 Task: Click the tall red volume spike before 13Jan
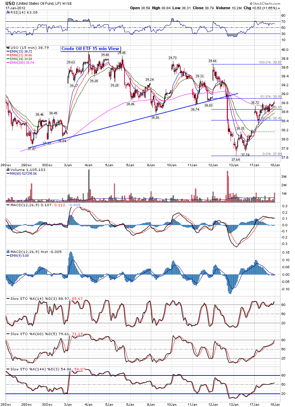(x=227, y=187)
